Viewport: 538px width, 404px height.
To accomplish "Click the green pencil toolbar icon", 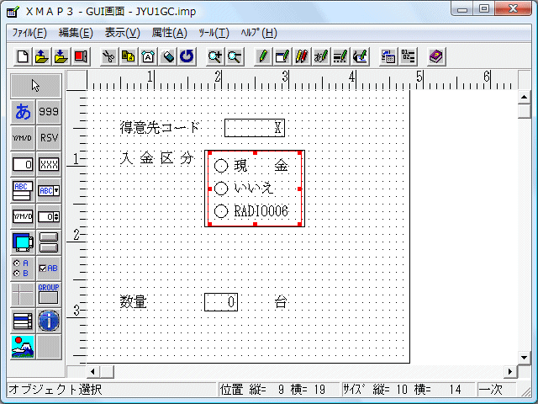I will pos(263,56).
